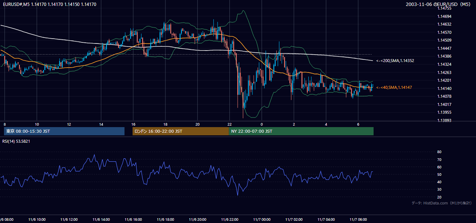
Task: Click the RSI(14) 53.5821 indicator label
Action: [16, 141]
